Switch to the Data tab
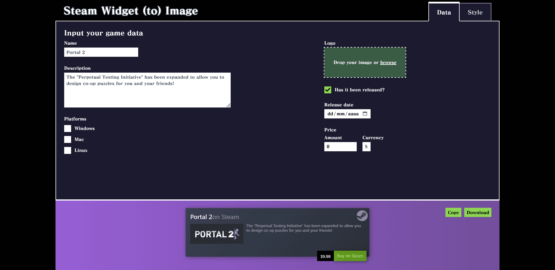Image resolution: width=555 pixels, height=270 pixels. pyautogui.click(x=444, y=12)
